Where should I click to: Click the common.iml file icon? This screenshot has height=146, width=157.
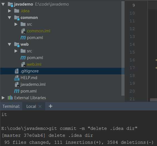pyautogui.click(x=24, y=31)
